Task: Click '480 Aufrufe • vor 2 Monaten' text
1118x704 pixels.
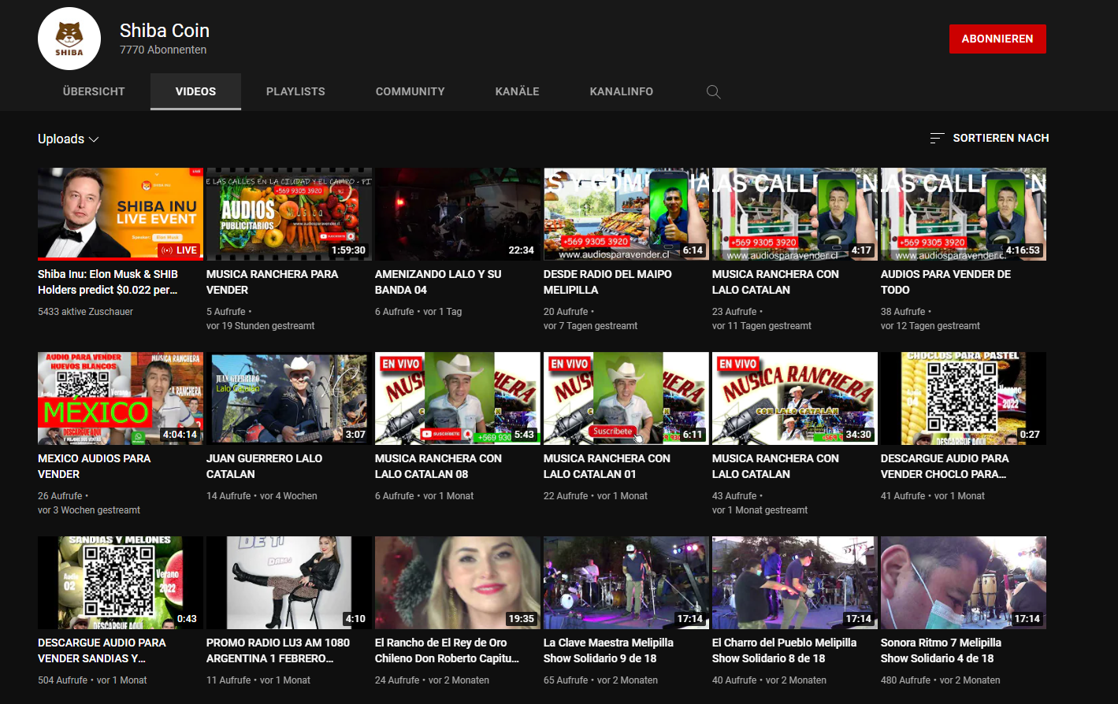Action: coord(940,680)
